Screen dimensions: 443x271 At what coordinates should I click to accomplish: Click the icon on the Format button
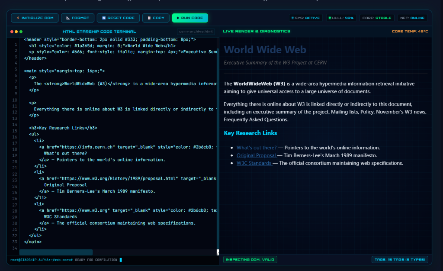pos(68,18)
